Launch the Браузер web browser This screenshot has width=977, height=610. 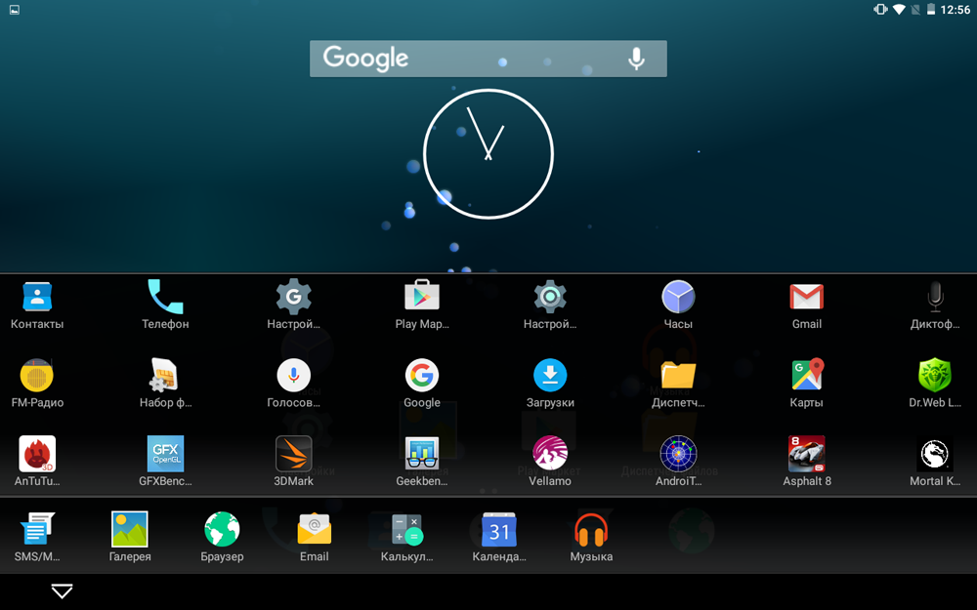coord(222,529)
